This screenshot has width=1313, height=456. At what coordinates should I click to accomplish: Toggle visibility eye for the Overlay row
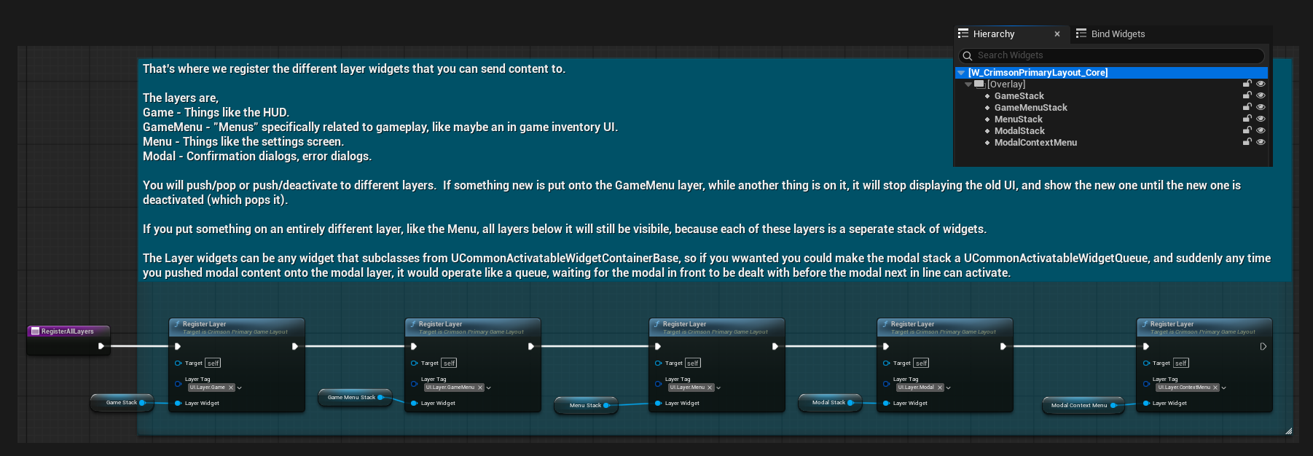point(1261,84)
